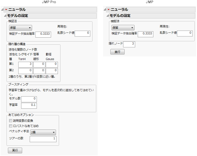
Task: Focus 乱数シード値 field in JMP panel
Action: coord(185,34)
